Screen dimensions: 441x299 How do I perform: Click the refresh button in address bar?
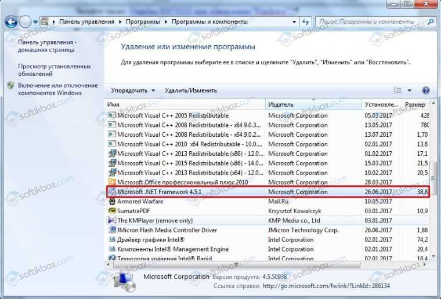point(306,21)
